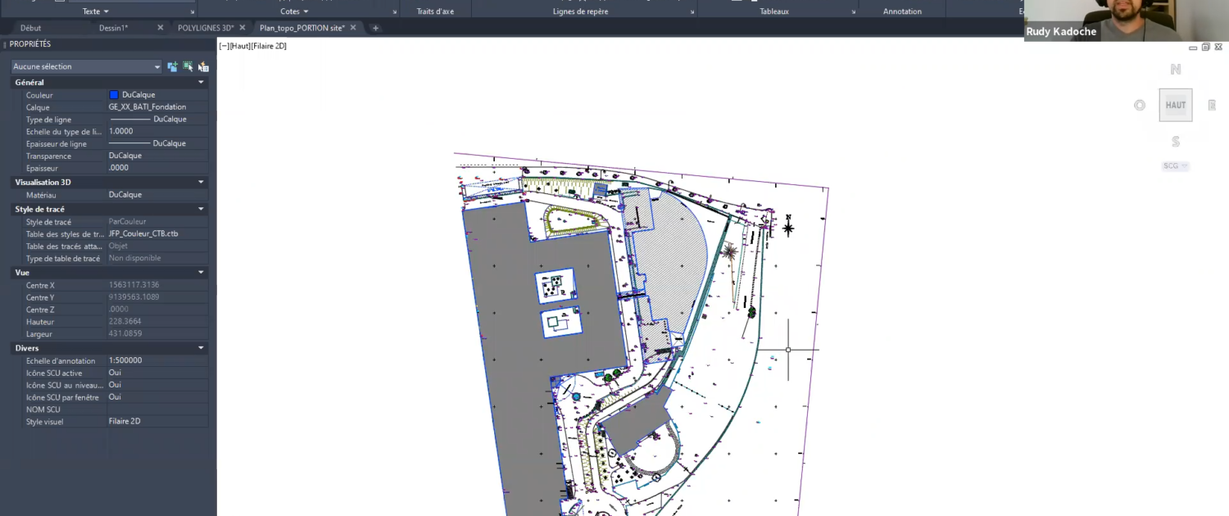Close the Dessin1* drawing tab

161,28
